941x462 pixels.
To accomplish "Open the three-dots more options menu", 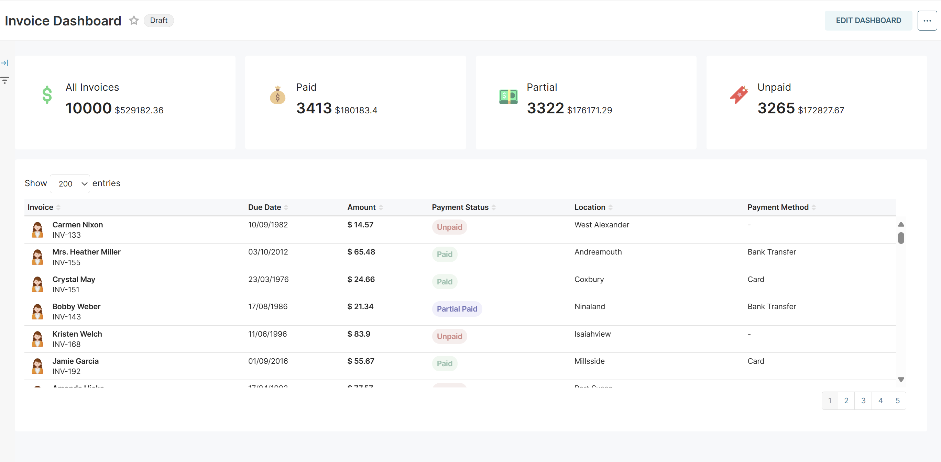I will pyautogui.click(x=927, y=20).
